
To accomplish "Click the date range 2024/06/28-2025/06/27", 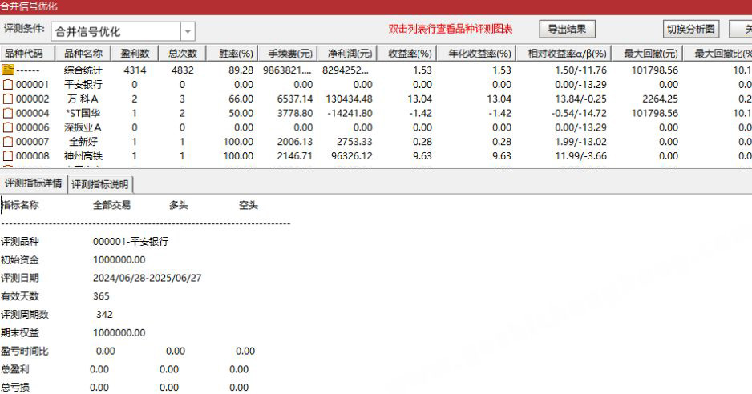I will click(148, 278).
